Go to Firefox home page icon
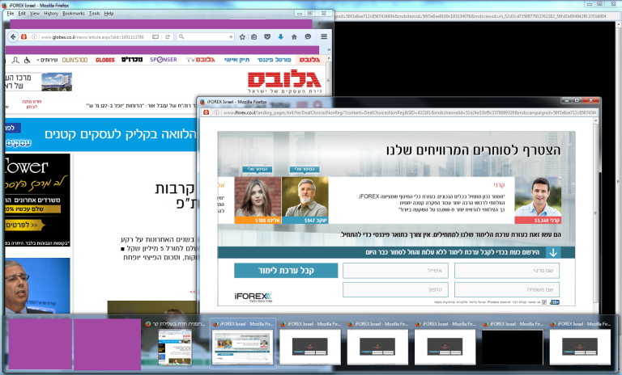This screenshot has height=375, width=622. tap(293, 37)
